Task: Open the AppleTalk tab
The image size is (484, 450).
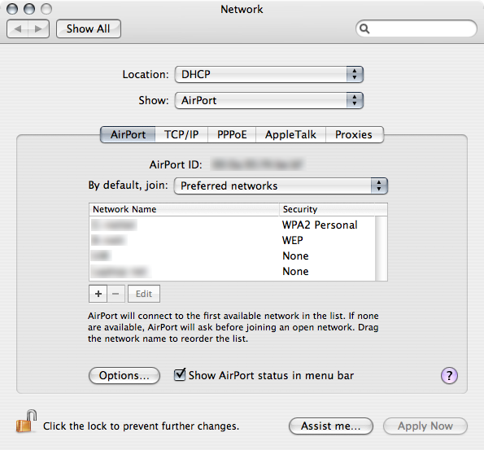Action: click(290, 134)
